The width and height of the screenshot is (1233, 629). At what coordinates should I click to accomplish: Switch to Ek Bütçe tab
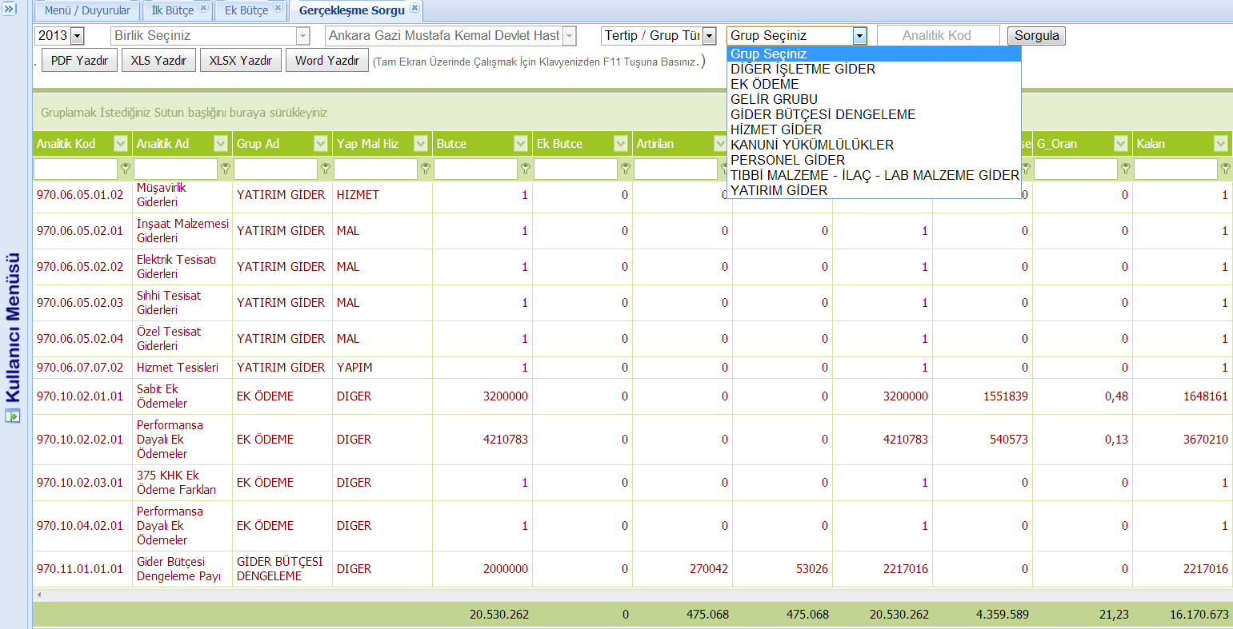click(x=246, y=10)
